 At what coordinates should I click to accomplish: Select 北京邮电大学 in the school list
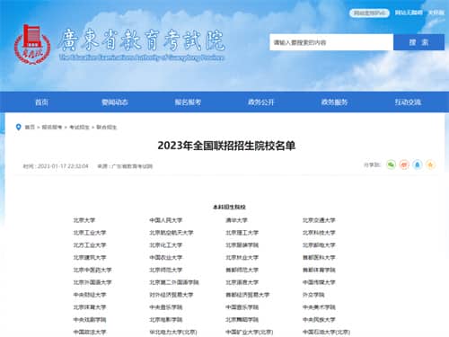(x=319, y=245)
